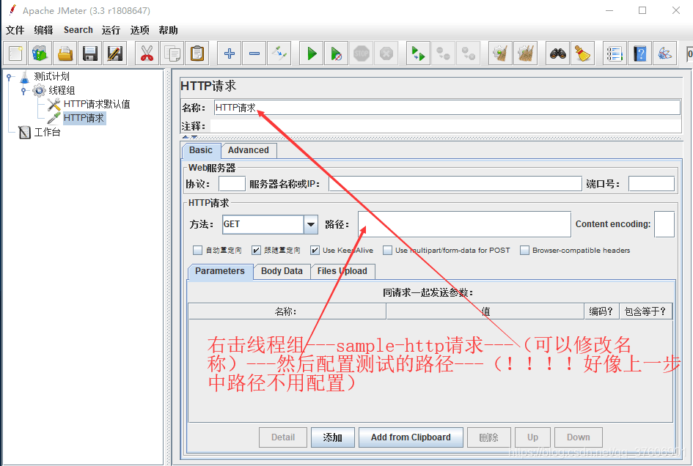Switch to the Advanced tab

pyautogui.click(x=249, y=150)
